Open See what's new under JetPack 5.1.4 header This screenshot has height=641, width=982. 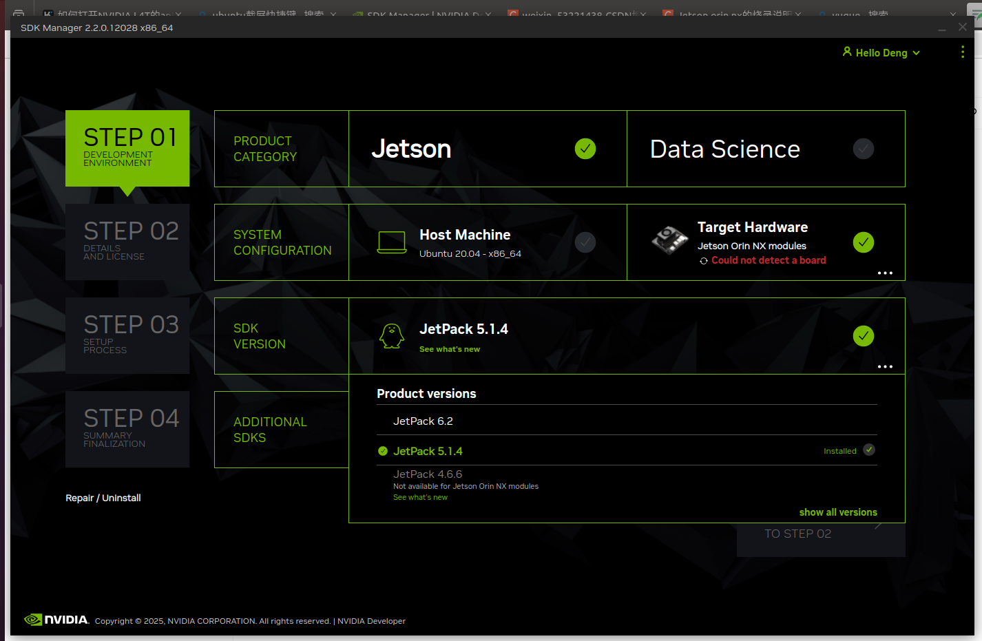[x=450, y=349]
